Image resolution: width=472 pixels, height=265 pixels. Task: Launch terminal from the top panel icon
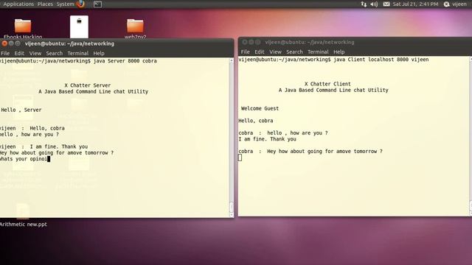click(97, 4)
